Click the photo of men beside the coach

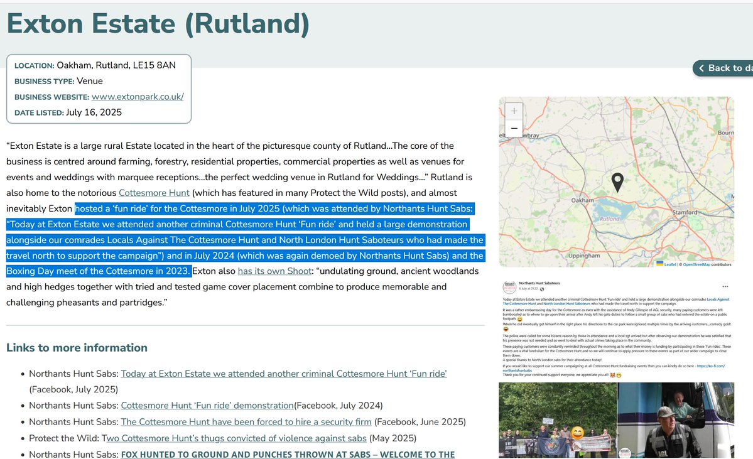(x=676, y=420)
